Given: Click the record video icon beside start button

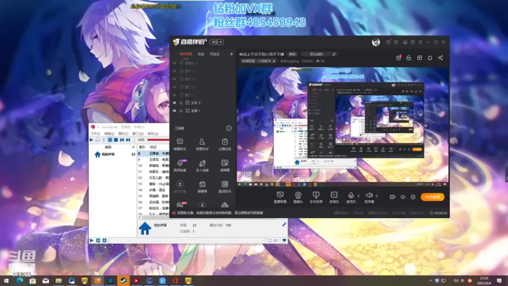Looking at the screenshot, I should pos(392,197).
